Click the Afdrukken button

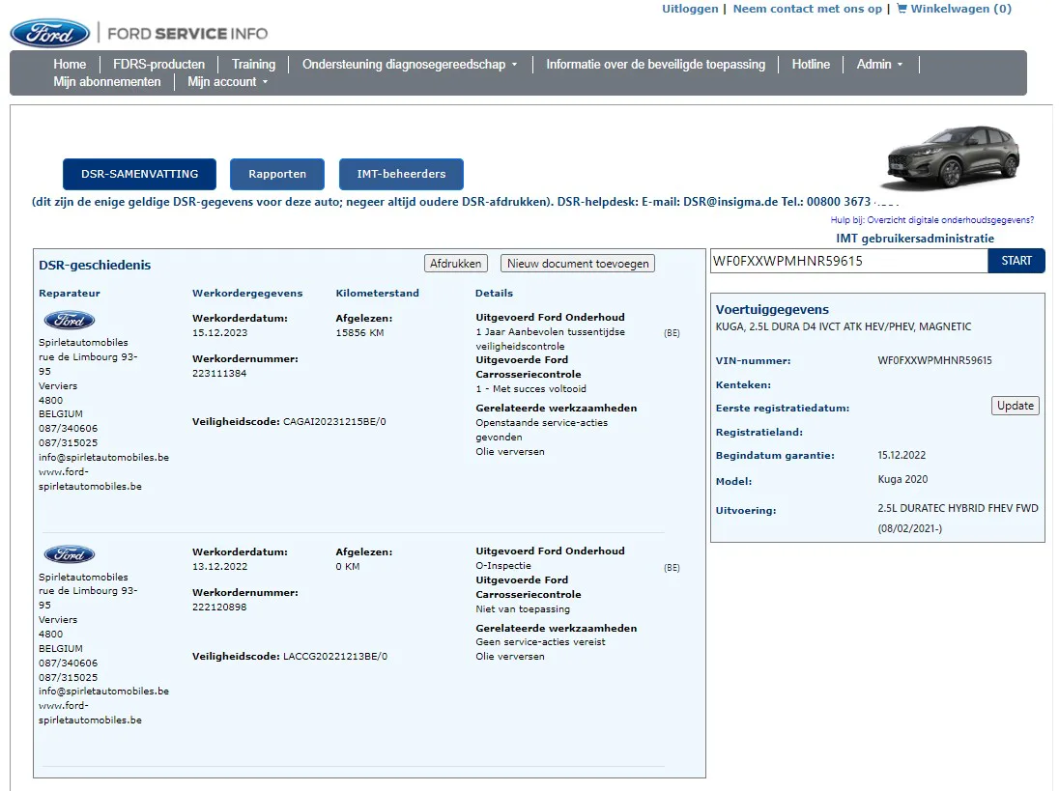(456, 264)
